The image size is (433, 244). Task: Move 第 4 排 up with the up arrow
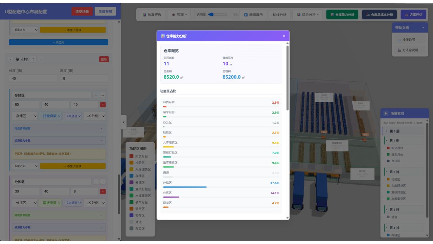(x=33, y=59)
